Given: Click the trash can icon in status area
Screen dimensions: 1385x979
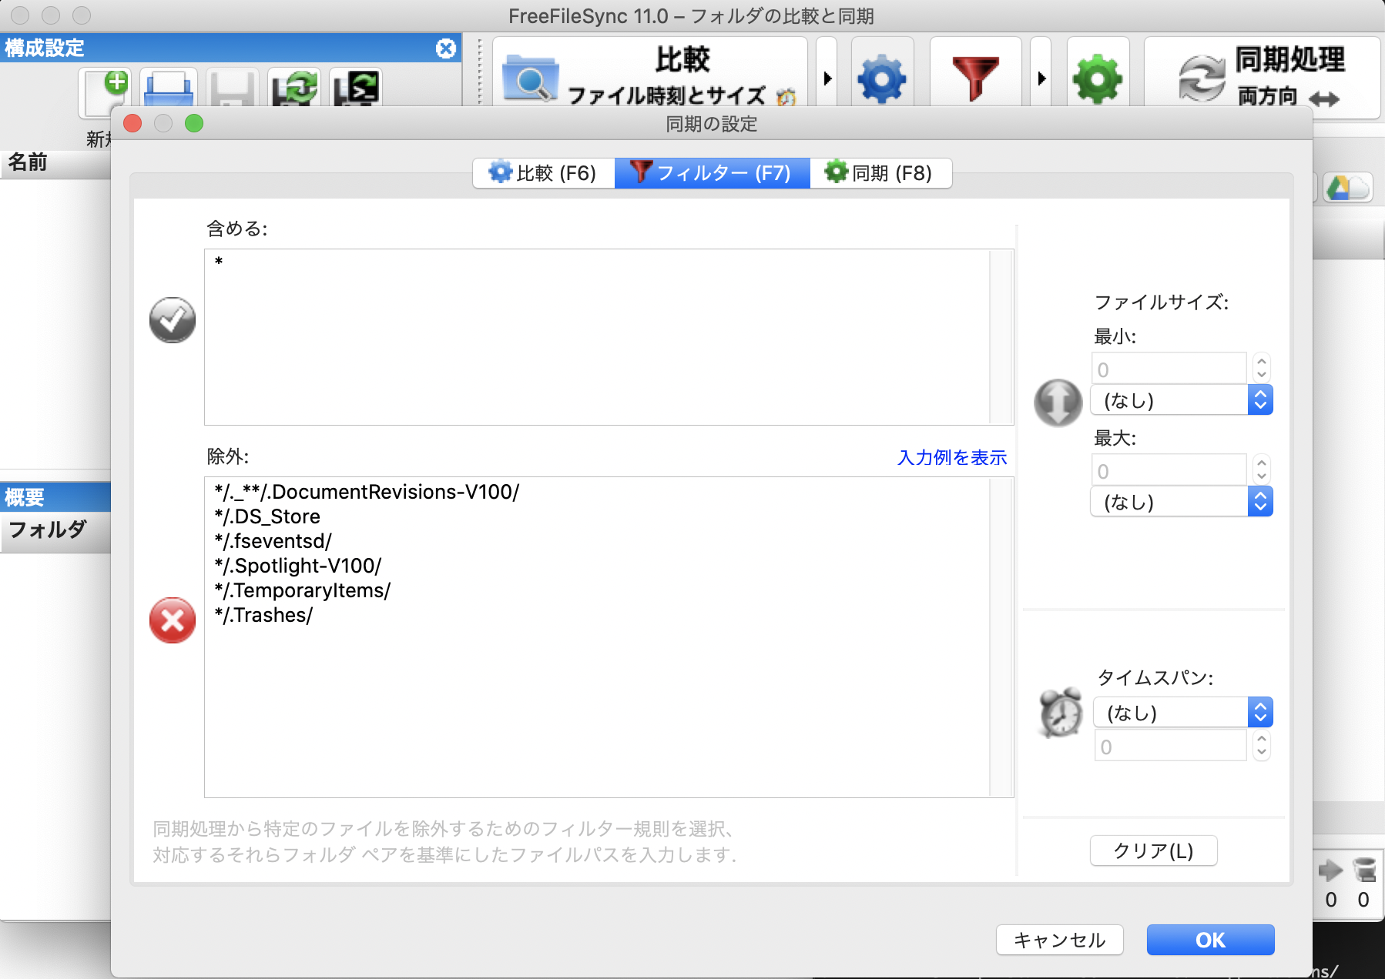Looking at the screenshot, I should (x=1364, y=870).
